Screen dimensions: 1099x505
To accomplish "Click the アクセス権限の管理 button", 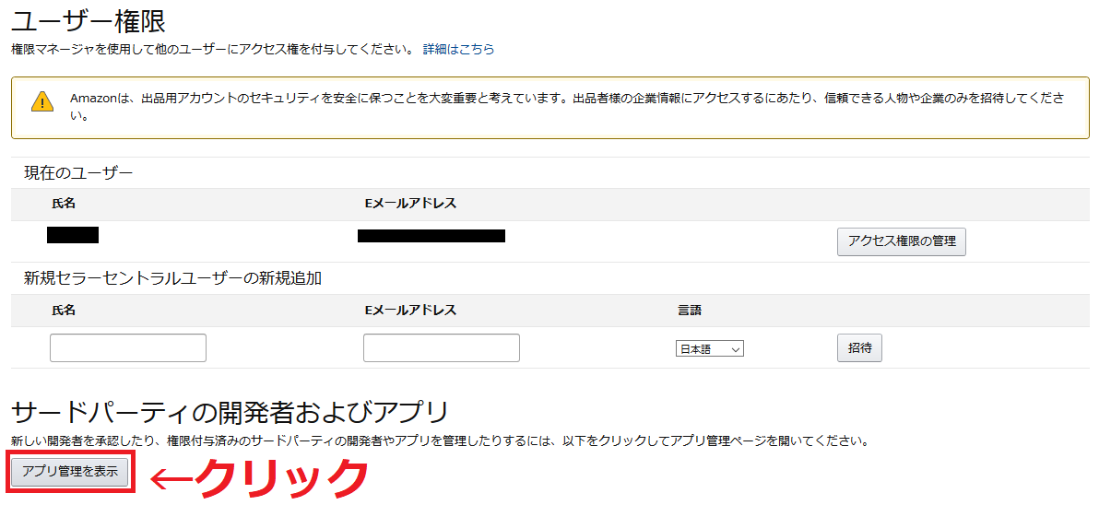I will pyautogui.click(x=902, y=241).
